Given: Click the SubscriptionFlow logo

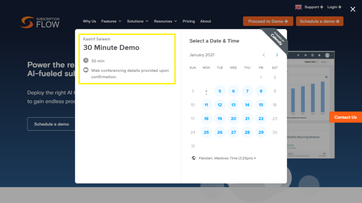Looking at the screenshot, I should pyautogui.click(x=40, y=22).
